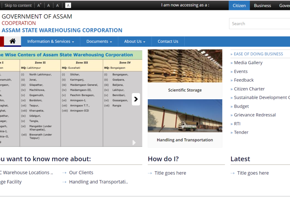
Task: Open Handling and Transportati.. list link
Action: (x=98, y=182)
